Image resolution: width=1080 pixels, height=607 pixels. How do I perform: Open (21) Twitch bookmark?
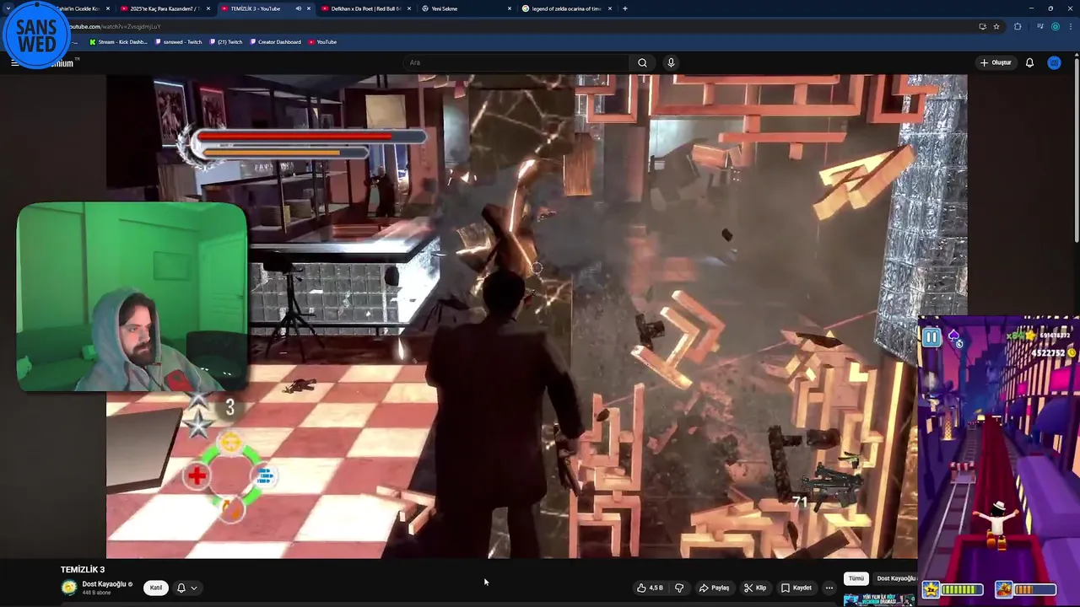click(x=225, y=41)
